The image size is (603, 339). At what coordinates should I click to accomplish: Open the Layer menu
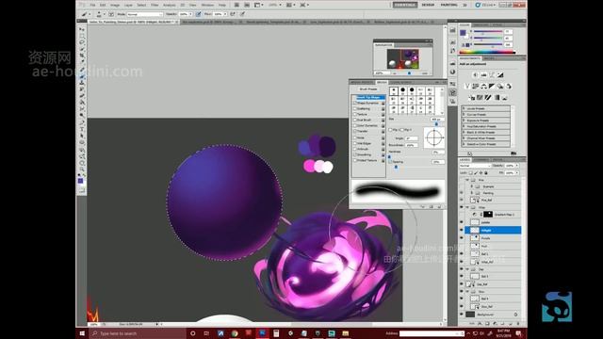click(x=128, y=5)
